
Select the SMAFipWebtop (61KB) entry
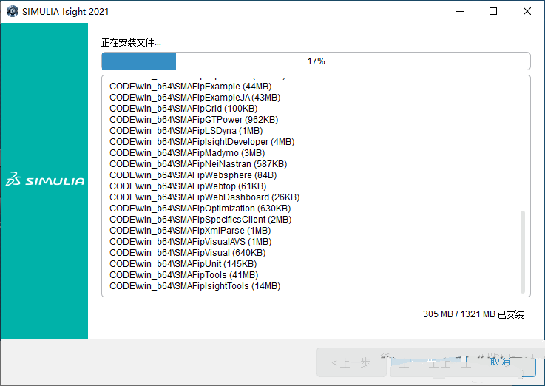[188, 186]
